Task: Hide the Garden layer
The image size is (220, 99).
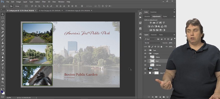Action: [145, 69]
